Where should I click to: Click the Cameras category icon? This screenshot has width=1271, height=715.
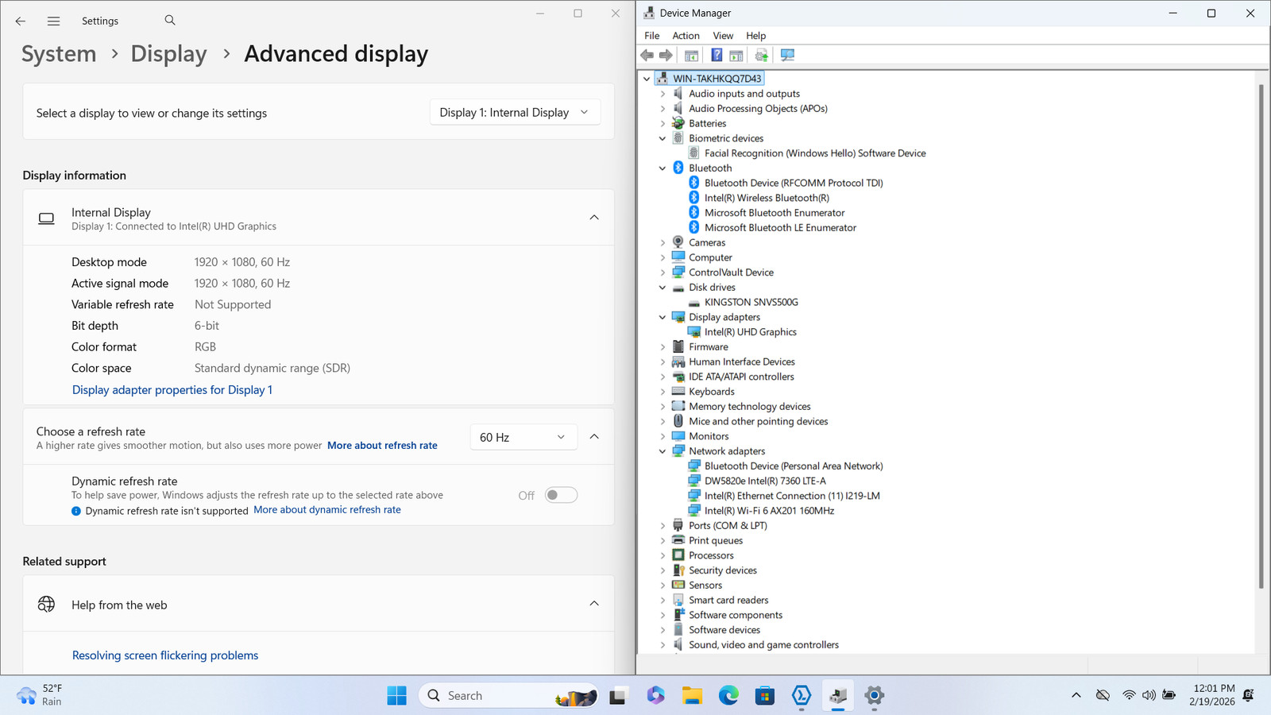(678, 242)
